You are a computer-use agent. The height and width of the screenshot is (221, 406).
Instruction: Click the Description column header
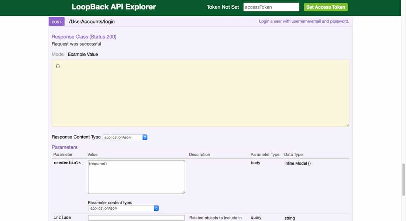tap(199, 154)
